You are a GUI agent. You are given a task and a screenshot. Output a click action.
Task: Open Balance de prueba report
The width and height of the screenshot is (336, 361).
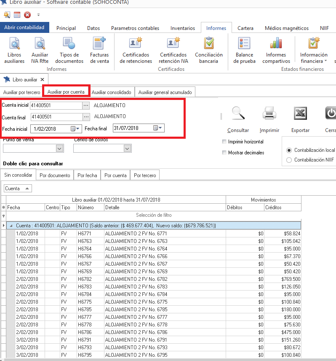244,50
